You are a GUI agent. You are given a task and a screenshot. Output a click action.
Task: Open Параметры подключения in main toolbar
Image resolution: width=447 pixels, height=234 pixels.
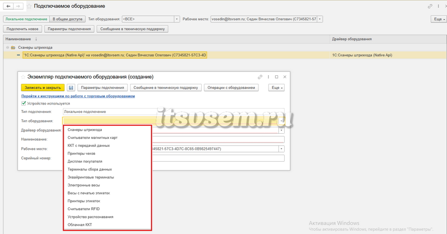69,29
